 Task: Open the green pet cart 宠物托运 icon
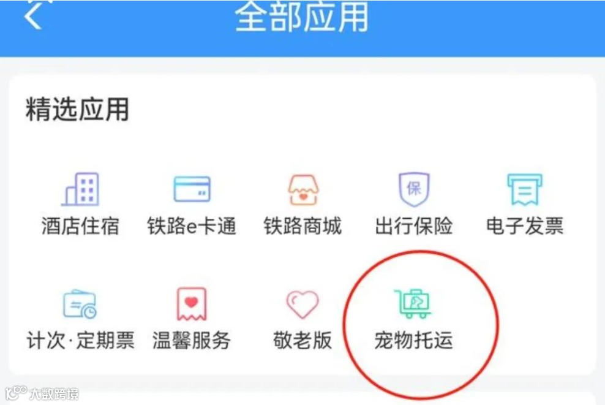[413, 304]
